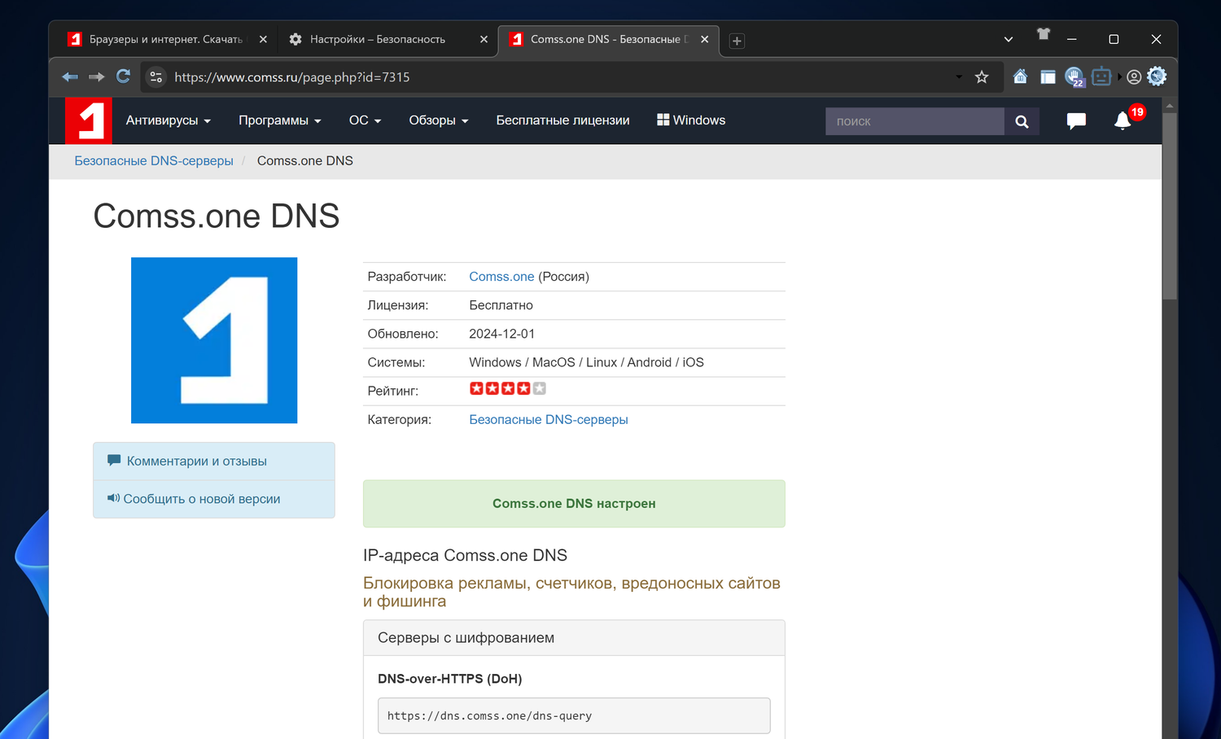Screen dimensions: 1221x739
Task: Expand the Программы dropdown menu
Action: click(x=280, y=120)
